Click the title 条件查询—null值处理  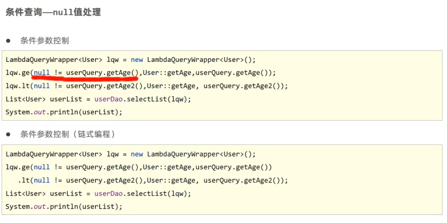click(53, 12)
